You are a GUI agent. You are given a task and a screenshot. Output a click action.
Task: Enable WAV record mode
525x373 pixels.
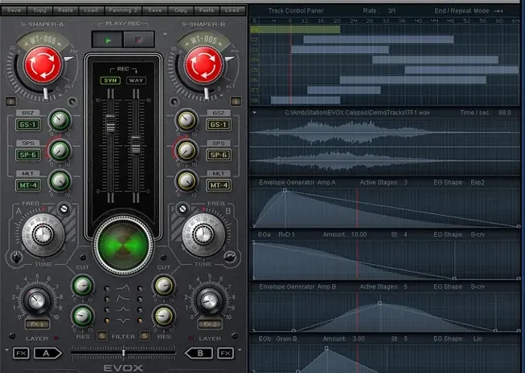pos(135,80)
